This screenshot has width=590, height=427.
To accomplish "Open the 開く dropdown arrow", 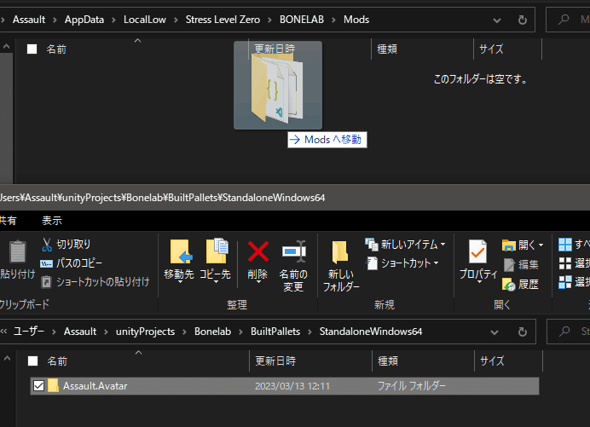I will pos(541,245).
